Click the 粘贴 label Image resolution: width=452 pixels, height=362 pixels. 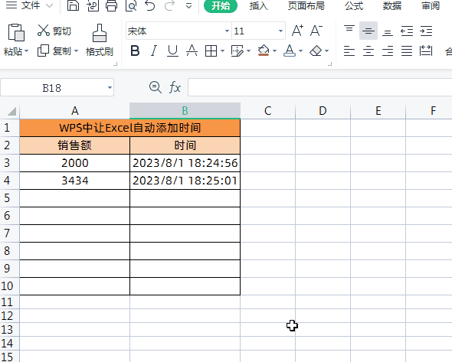click(x=13, y=51)
